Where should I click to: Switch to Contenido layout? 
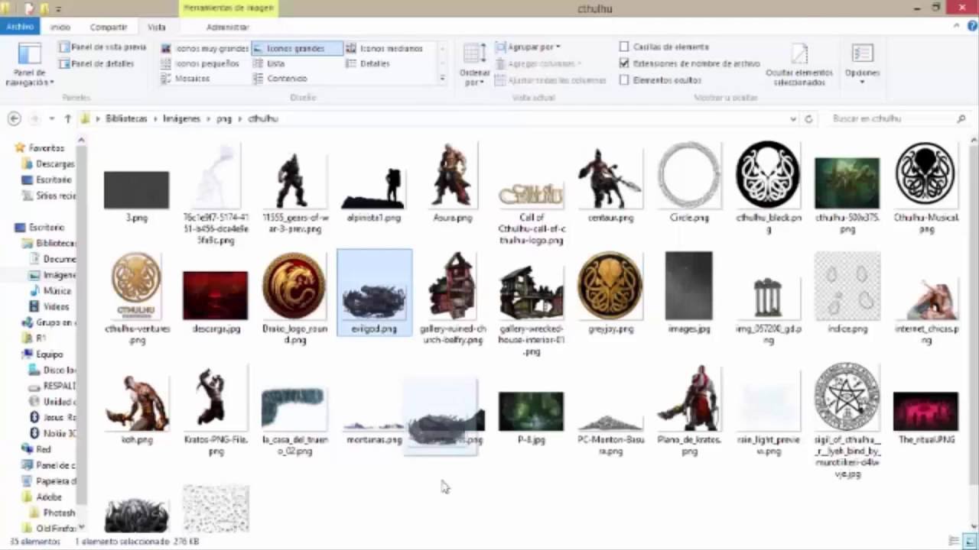pos(280,79)
